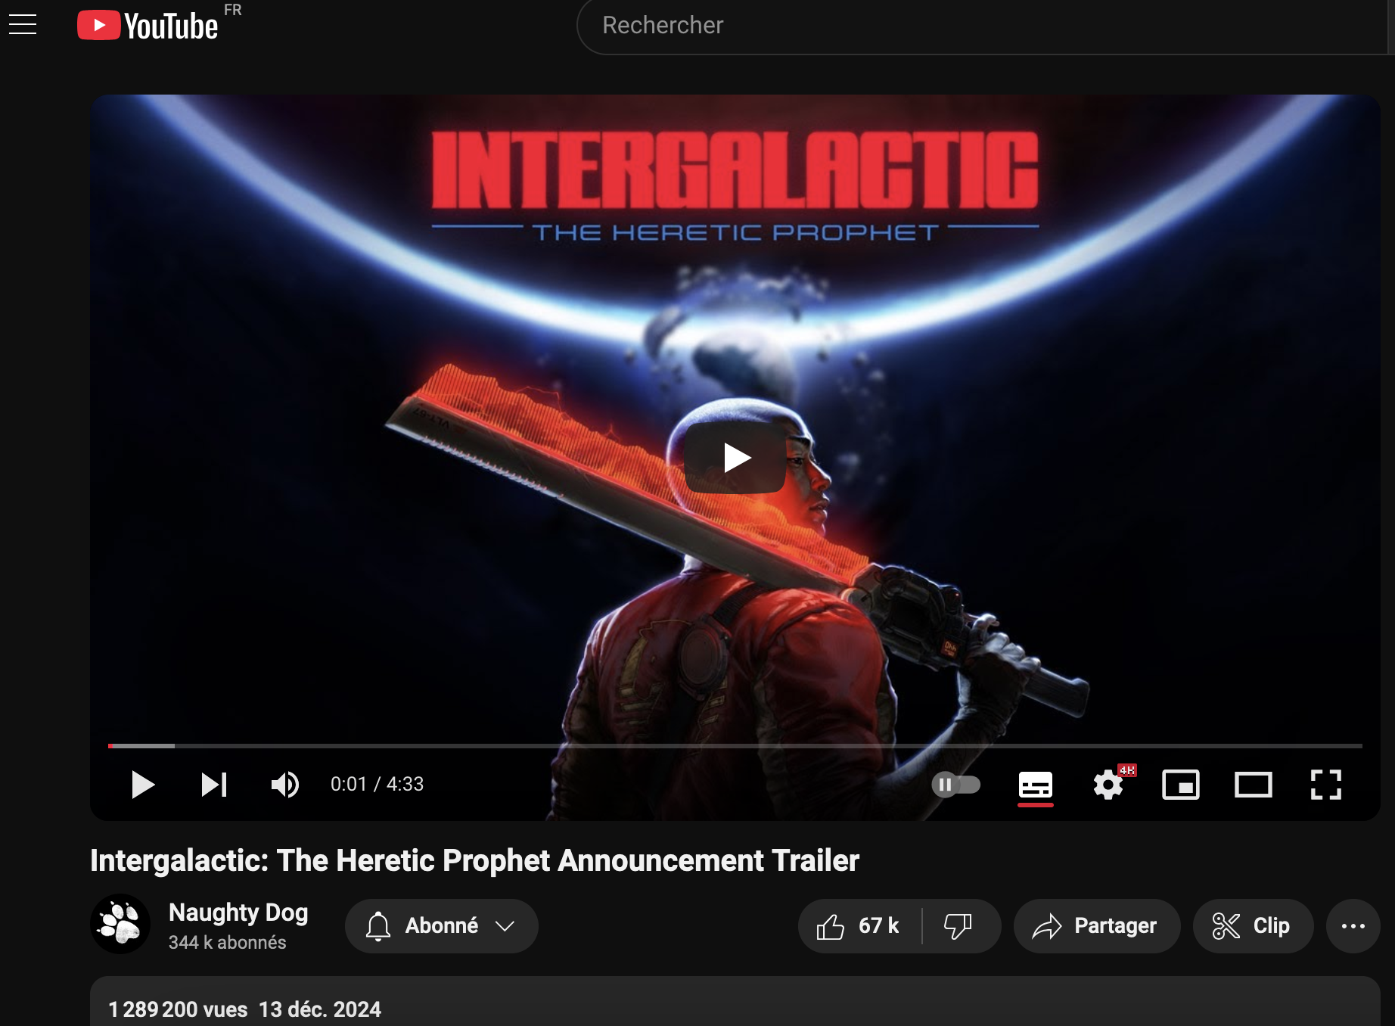Image resolution: width=1395 pixels, height=1026 pixels.
Task: Dislike the video with thumbs down
Action: [x=958, y=926]
